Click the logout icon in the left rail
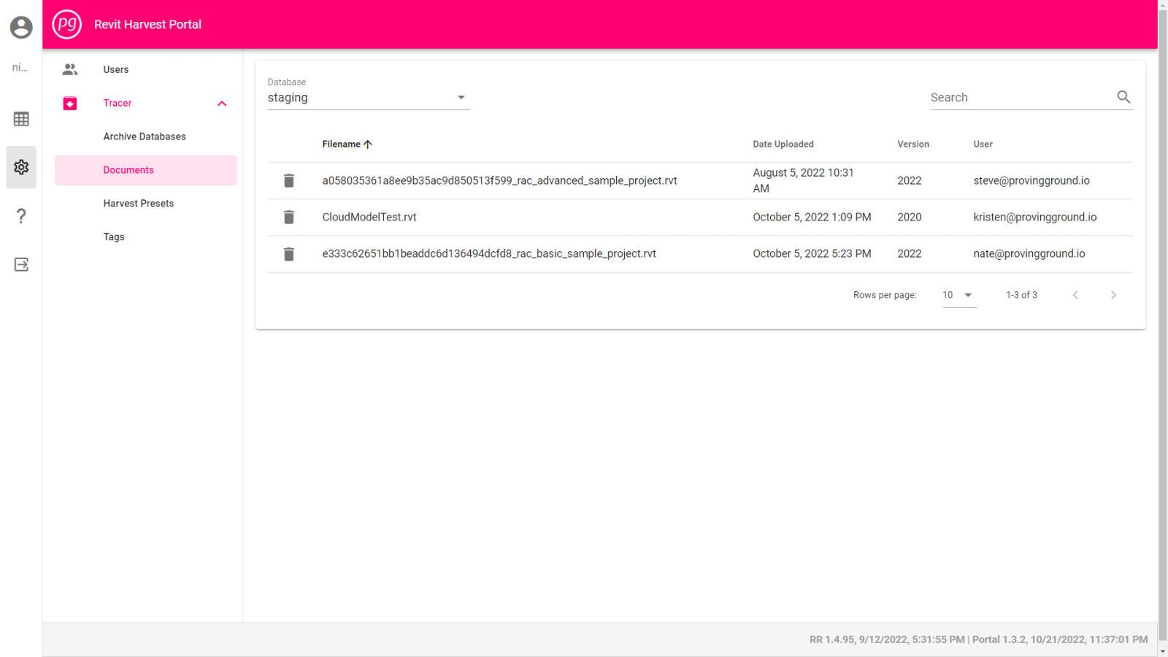The height and width of the screenshot is (657, 1168). [21, 264]
